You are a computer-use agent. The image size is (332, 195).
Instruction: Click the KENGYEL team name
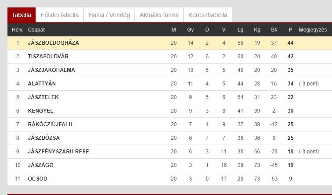pyautogui.click(x=40, y=111)
